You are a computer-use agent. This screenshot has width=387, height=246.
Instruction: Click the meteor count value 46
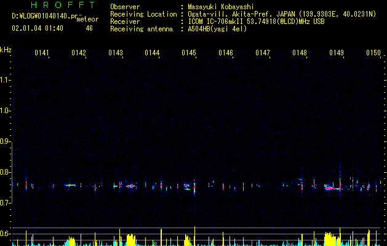[89, 28]
